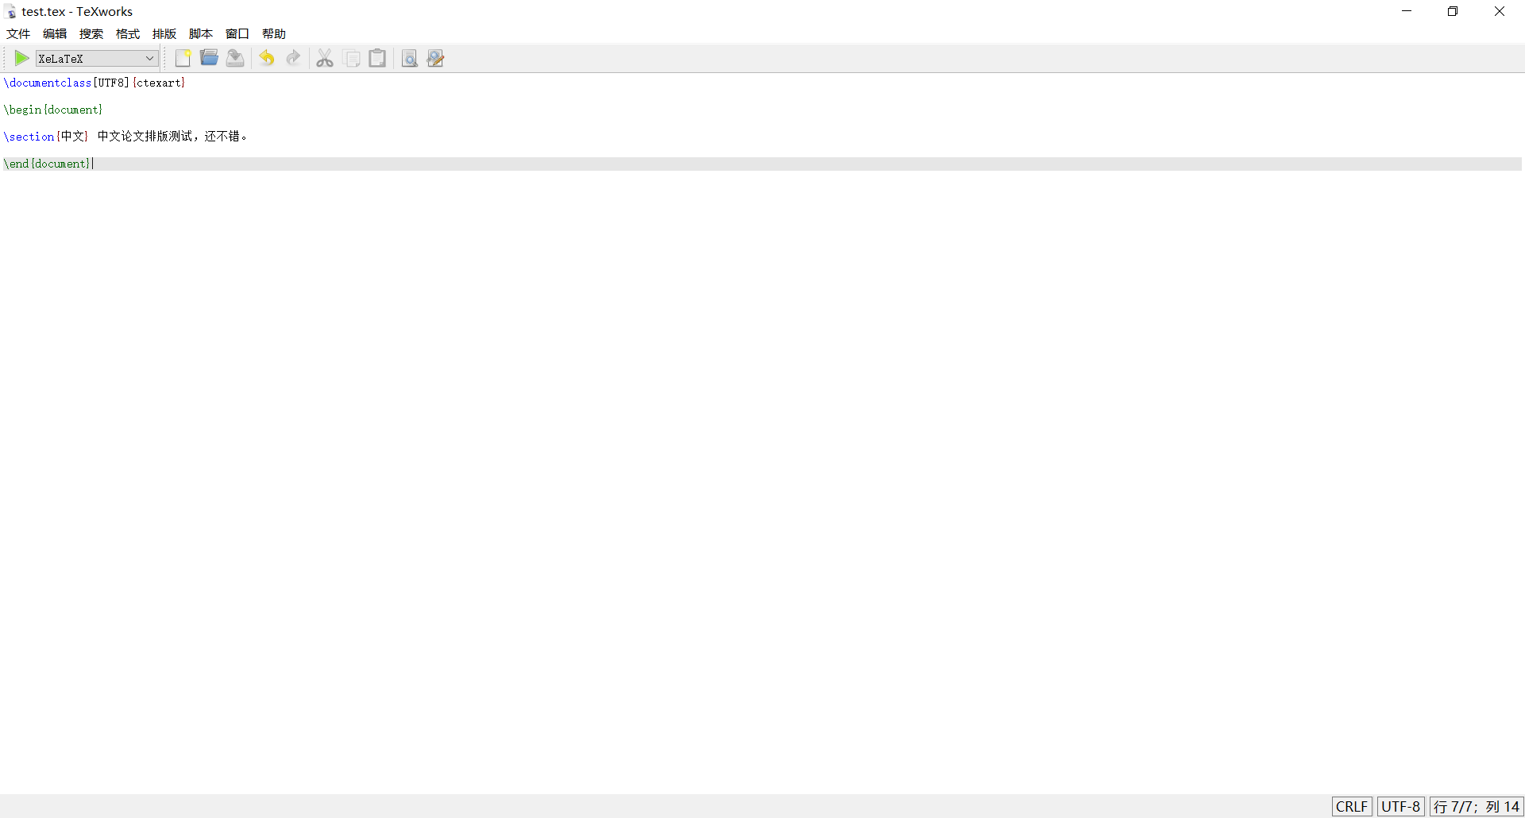
Task: Click the green typeset run button
Action: (21, 58)
